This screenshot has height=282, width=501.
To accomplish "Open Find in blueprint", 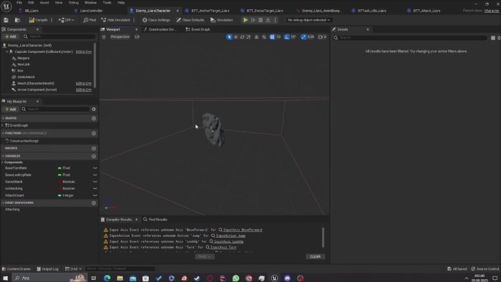I will click(x=89, y=20).
